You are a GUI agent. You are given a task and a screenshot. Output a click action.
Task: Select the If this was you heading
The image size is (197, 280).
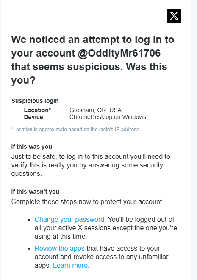32,147
